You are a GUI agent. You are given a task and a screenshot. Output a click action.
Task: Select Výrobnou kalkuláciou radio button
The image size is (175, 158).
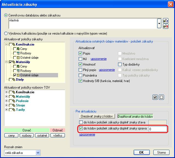click(x=6, y=33)
